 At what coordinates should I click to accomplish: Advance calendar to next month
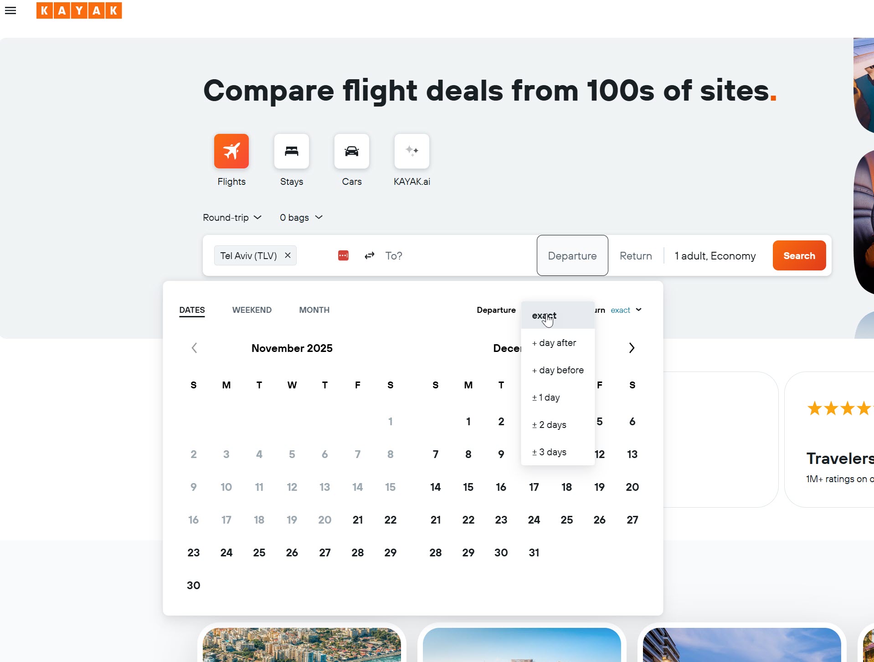632,348
